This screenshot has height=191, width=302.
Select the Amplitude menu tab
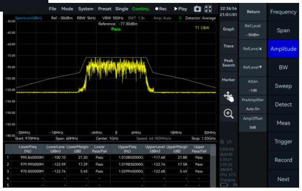click(283, 49)
